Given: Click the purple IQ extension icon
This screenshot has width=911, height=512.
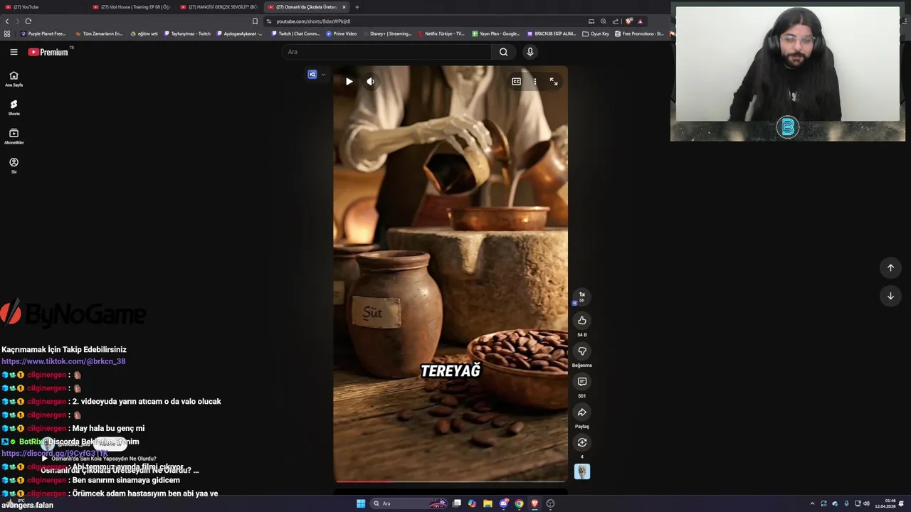Looking at the screenshot, I should tap(312, 75).
